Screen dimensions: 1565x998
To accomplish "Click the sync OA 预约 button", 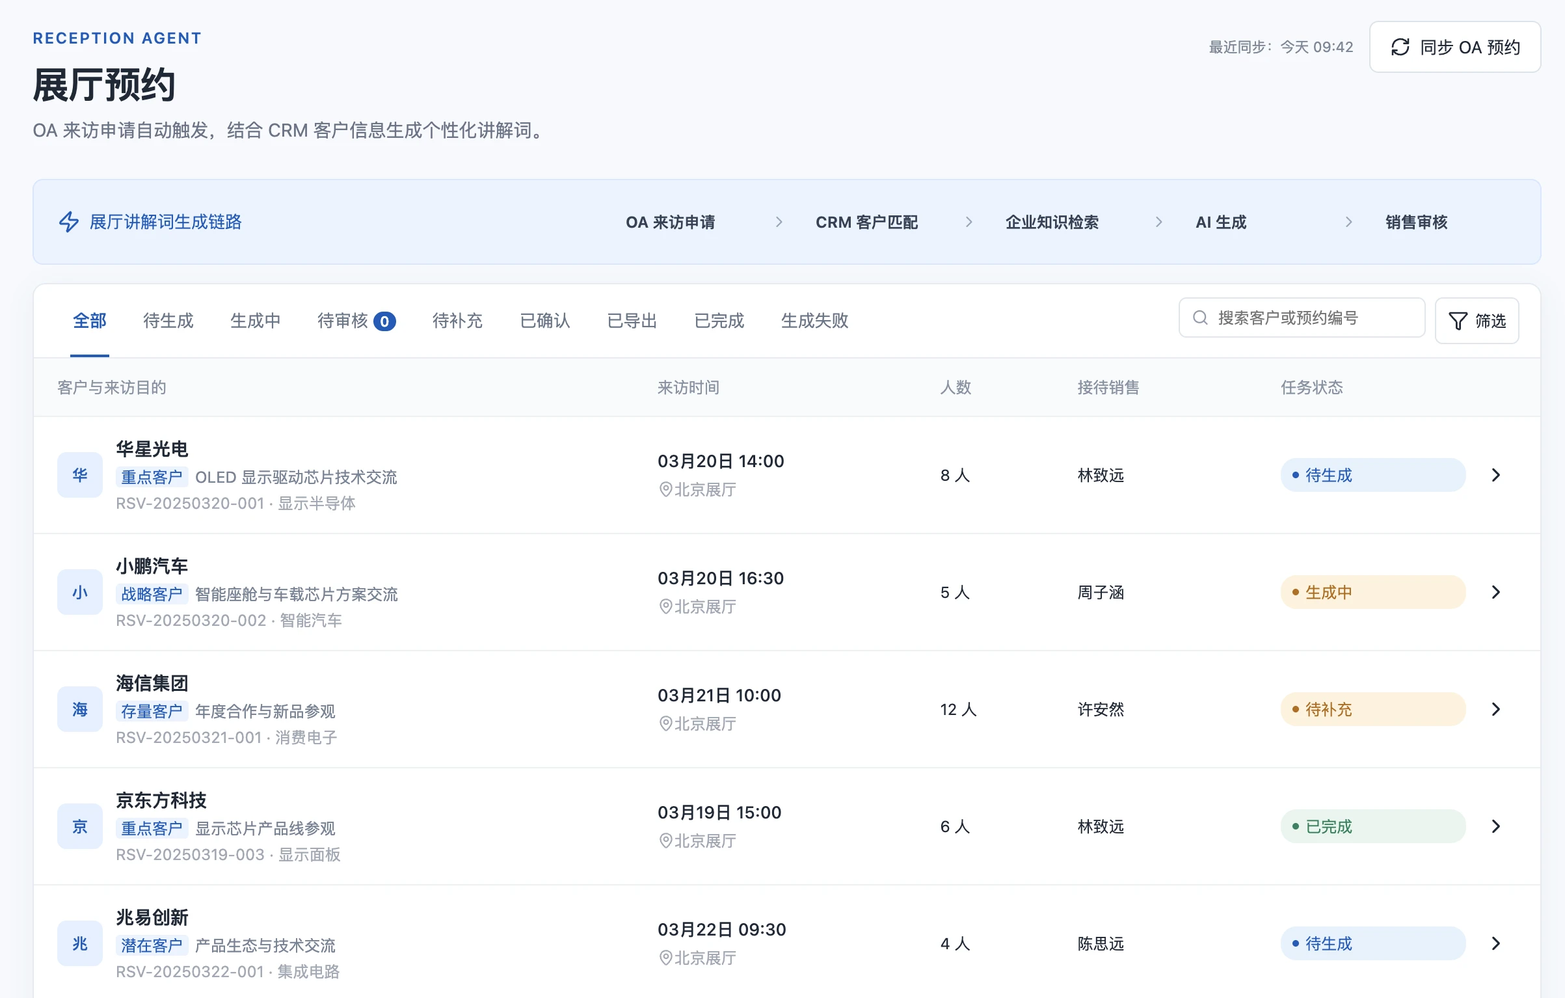I will point(1454,47).
